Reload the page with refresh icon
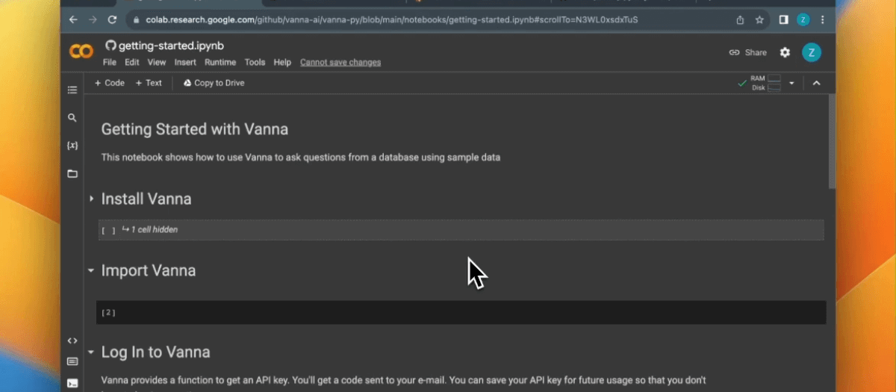896x392 pixels. [x=112, y=20]
